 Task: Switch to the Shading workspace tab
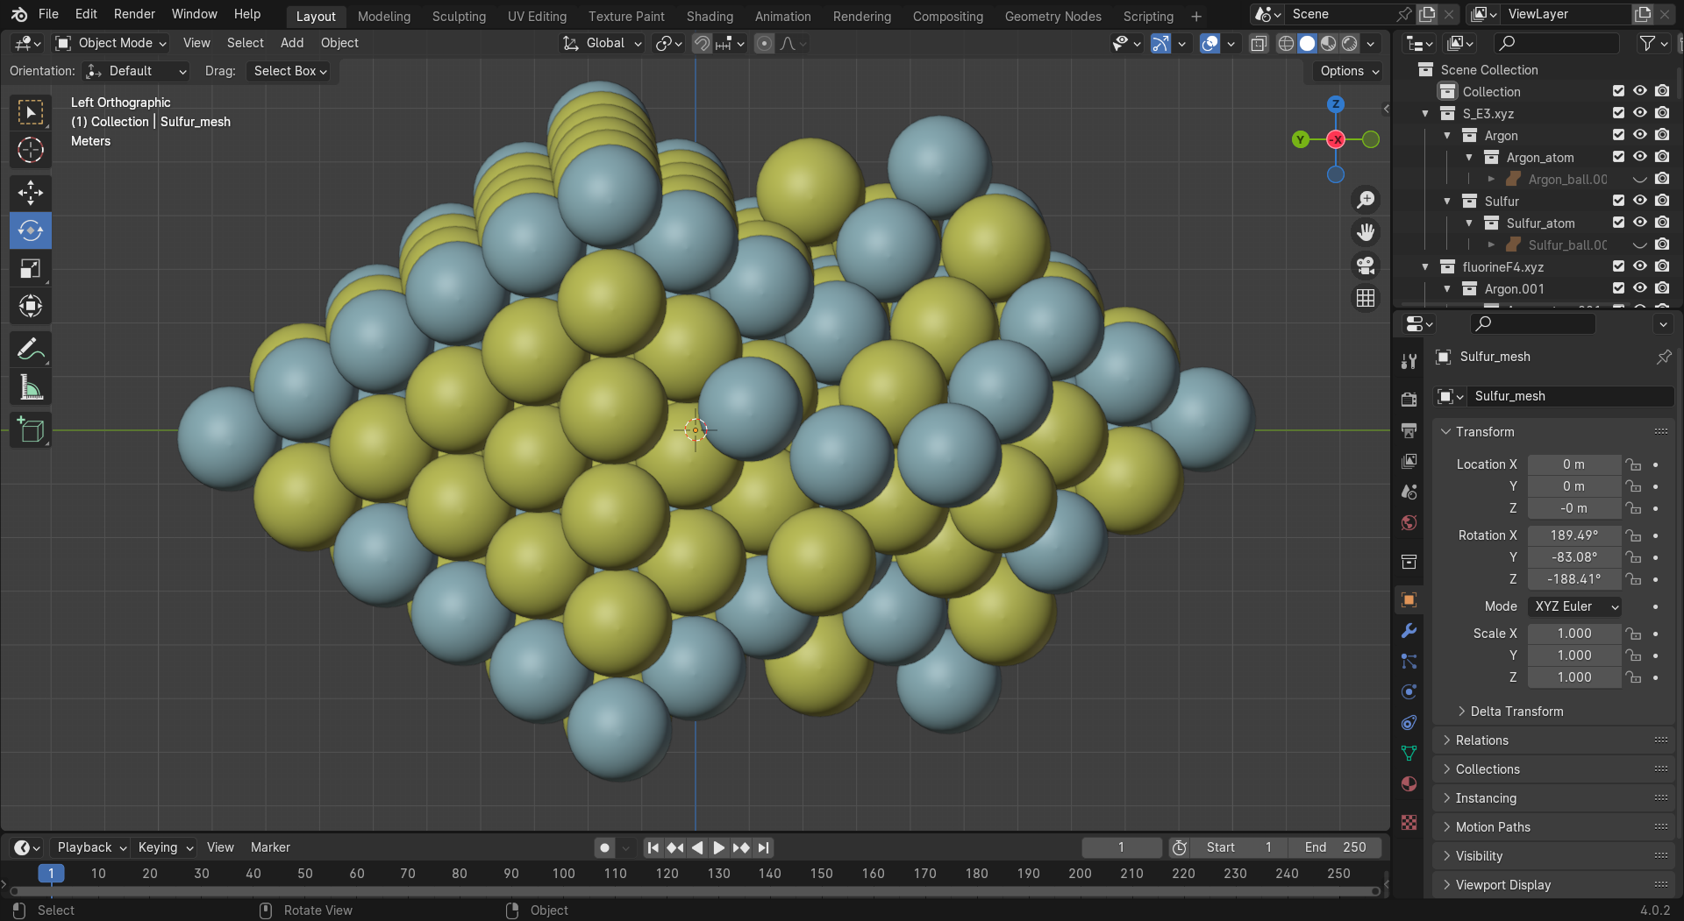[x=709, y=16]
